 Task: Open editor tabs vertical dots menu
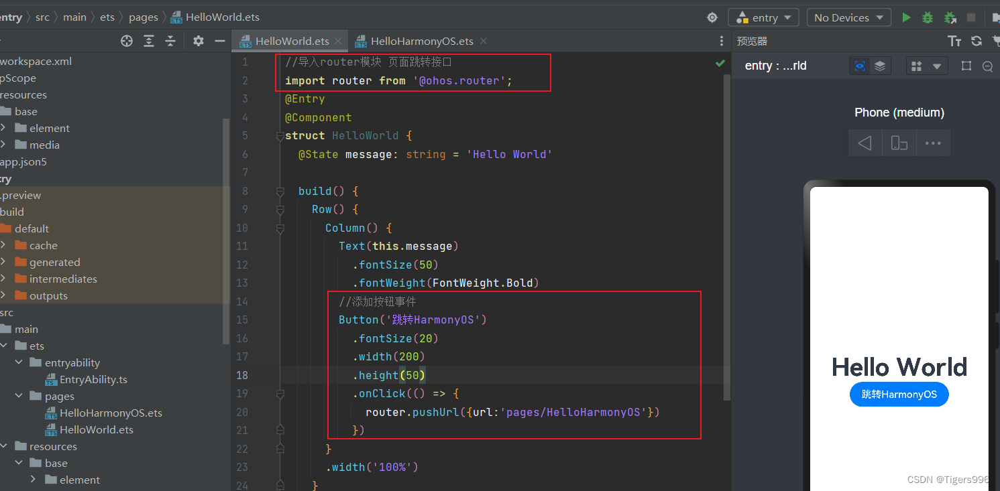[721, 41]
